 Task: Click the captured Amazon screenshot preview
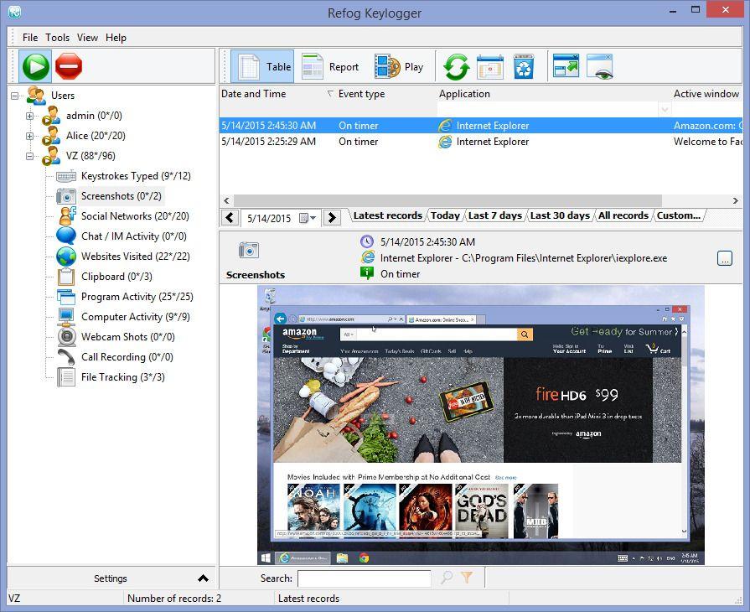coord(481,425)
